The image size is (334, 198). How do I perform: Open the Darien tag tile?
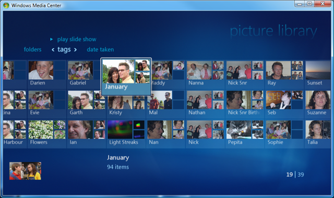tap(47, 74)
